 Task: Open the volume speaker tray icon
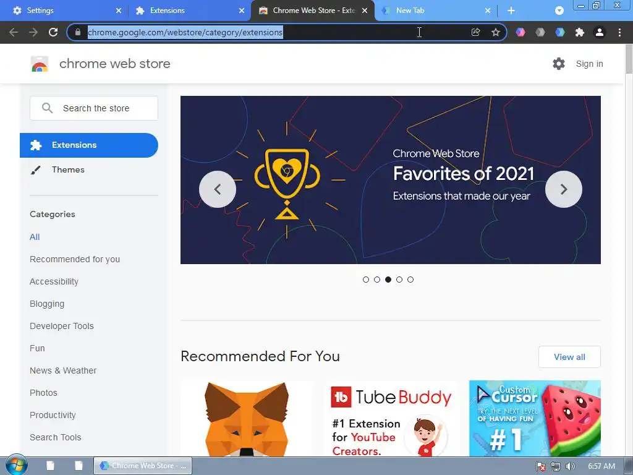[571, 466]
